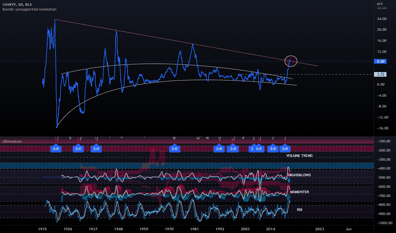
Task: Click the Ultimatum indicator label
Action: tap(12, 141)
